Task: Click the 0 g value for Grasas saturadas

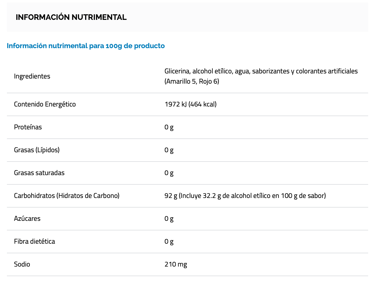Action: click(169, 173)
